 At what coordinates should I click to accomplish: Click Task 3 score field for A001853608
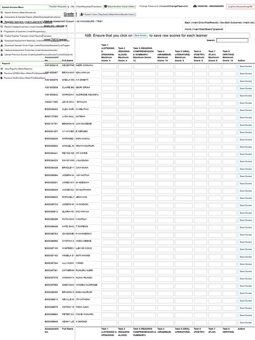coord(144,88)
